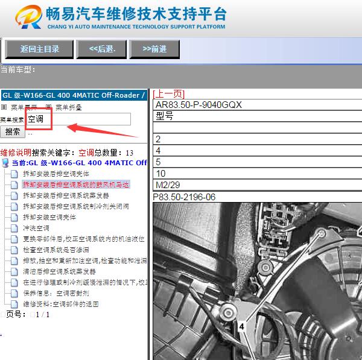Click document icon for 拆卸安装后排空调系统蒸发器
This screenshot has height=360, width=362.
coord(14,196)
